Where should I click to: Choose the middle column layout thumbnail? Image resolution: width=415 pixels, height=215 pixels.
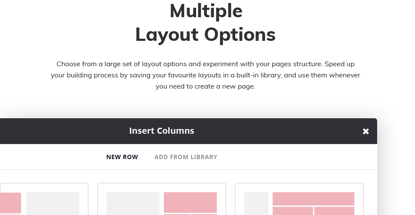click(x=162, y=199)
